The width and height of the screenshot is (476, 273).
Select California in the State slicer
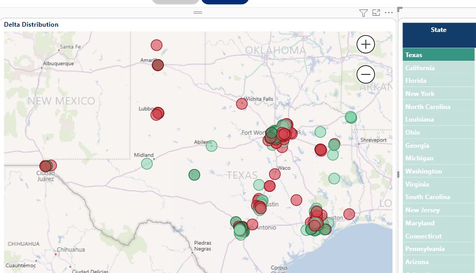coord(438,68)
